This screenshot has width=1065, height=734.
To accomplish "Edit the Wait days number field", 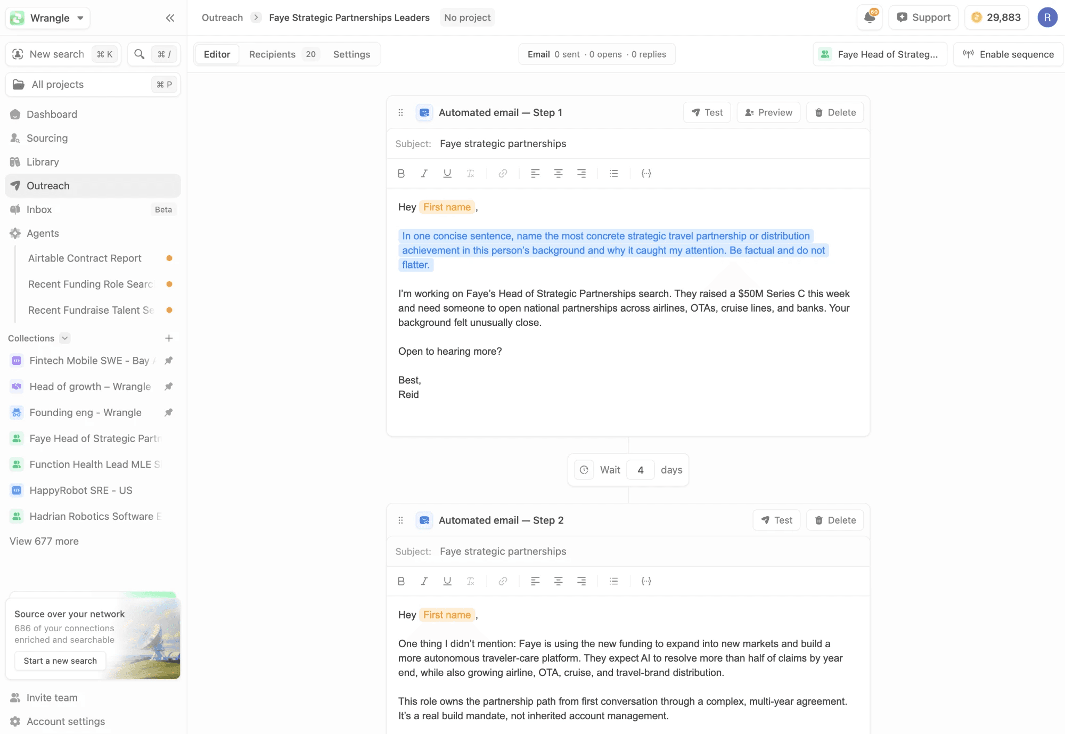I will (641, 470).
